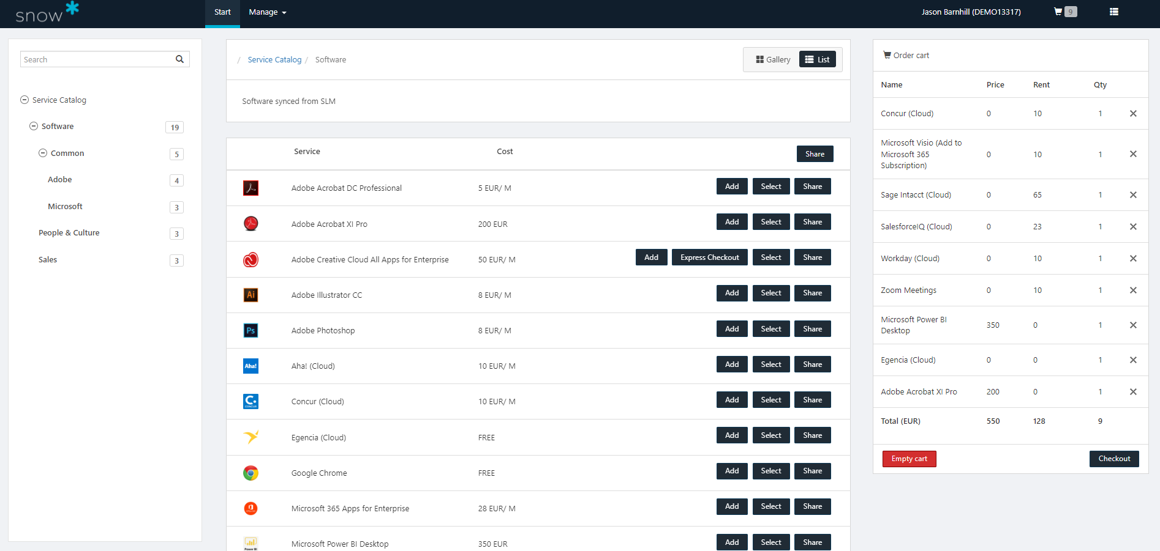Image resolution: width=1160 pixels, height=551 pixels.
Task: Click the Egencia (Cloud) service icon
Action: (x=250, y=437)
